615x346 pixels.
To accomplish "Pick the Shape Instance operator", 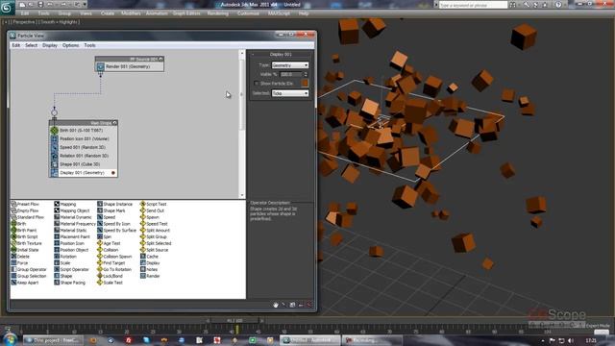I will tap(115, 204).
